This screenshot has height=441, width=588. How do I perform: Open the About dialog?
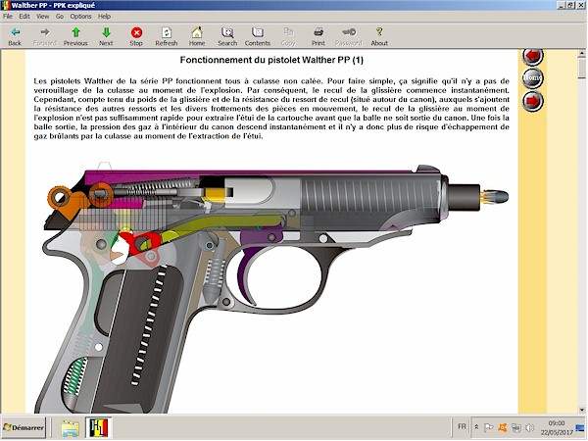(379, 36)
